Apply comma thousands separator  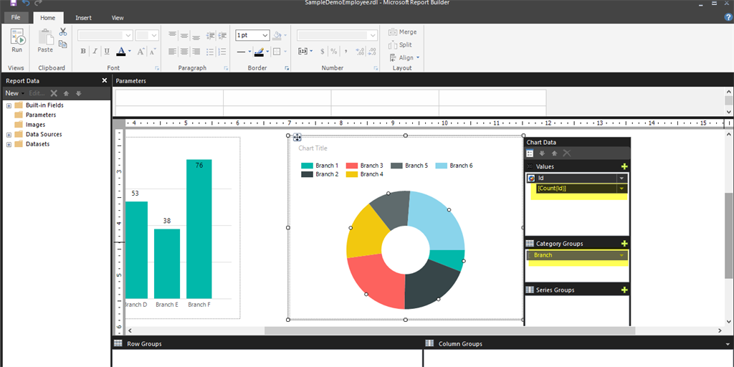(x=345, y=52)
